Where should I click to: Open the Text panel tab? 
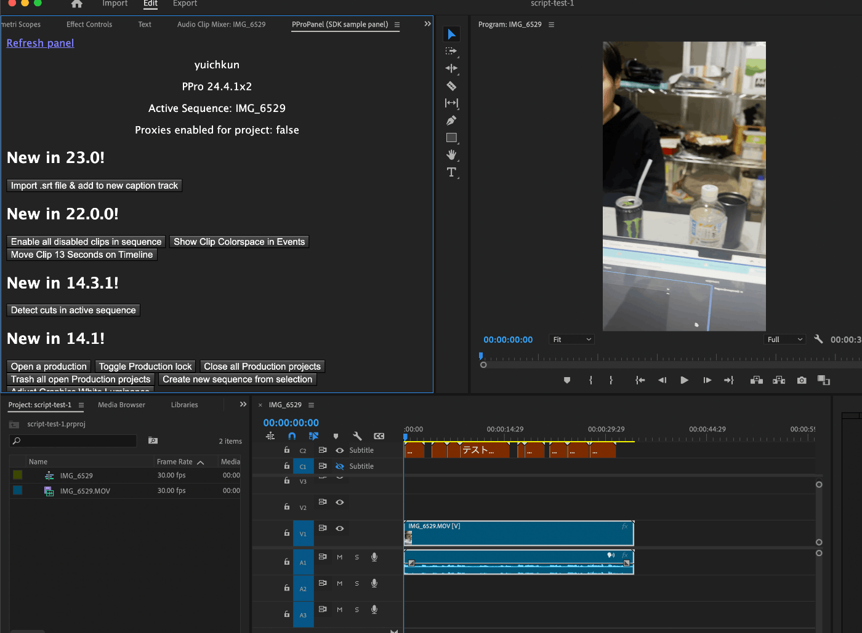click(x=145, y=25)
